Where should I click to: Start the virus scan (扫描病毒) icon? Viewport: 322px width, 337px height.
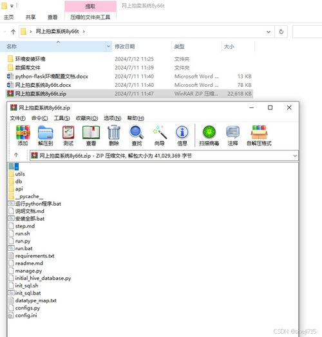(x=209, y=136)
